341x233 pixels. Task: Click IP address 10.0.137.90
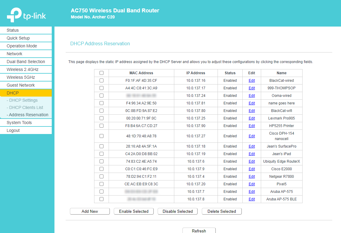(x=196, y=126)
